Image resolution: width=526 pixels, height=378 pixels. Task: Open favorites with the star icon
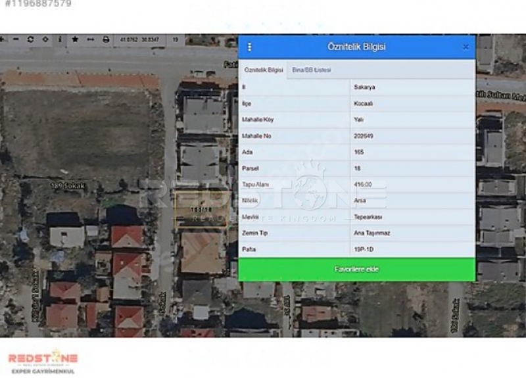click(76, 39)
